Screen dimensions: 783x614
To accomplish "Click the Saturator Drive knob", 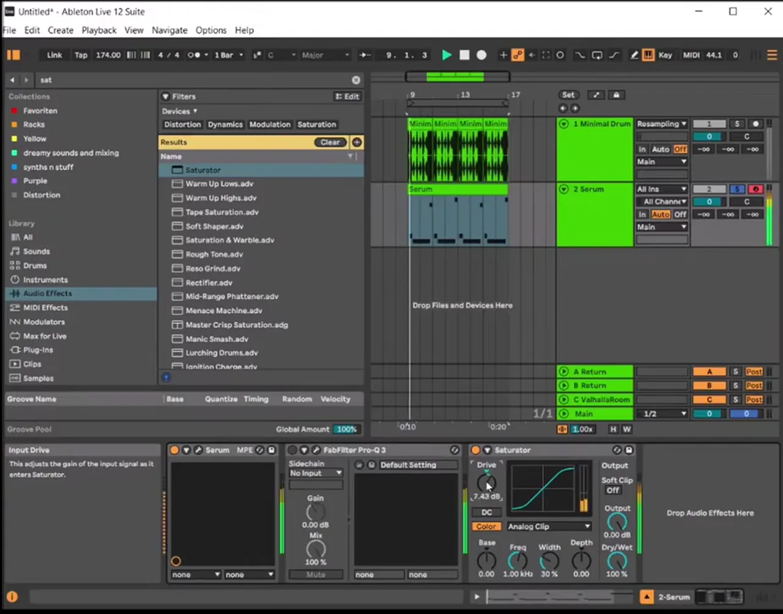I will coord(486,483).
